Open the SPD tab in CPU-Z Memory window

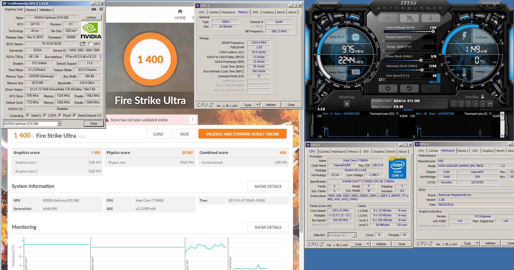256,12
